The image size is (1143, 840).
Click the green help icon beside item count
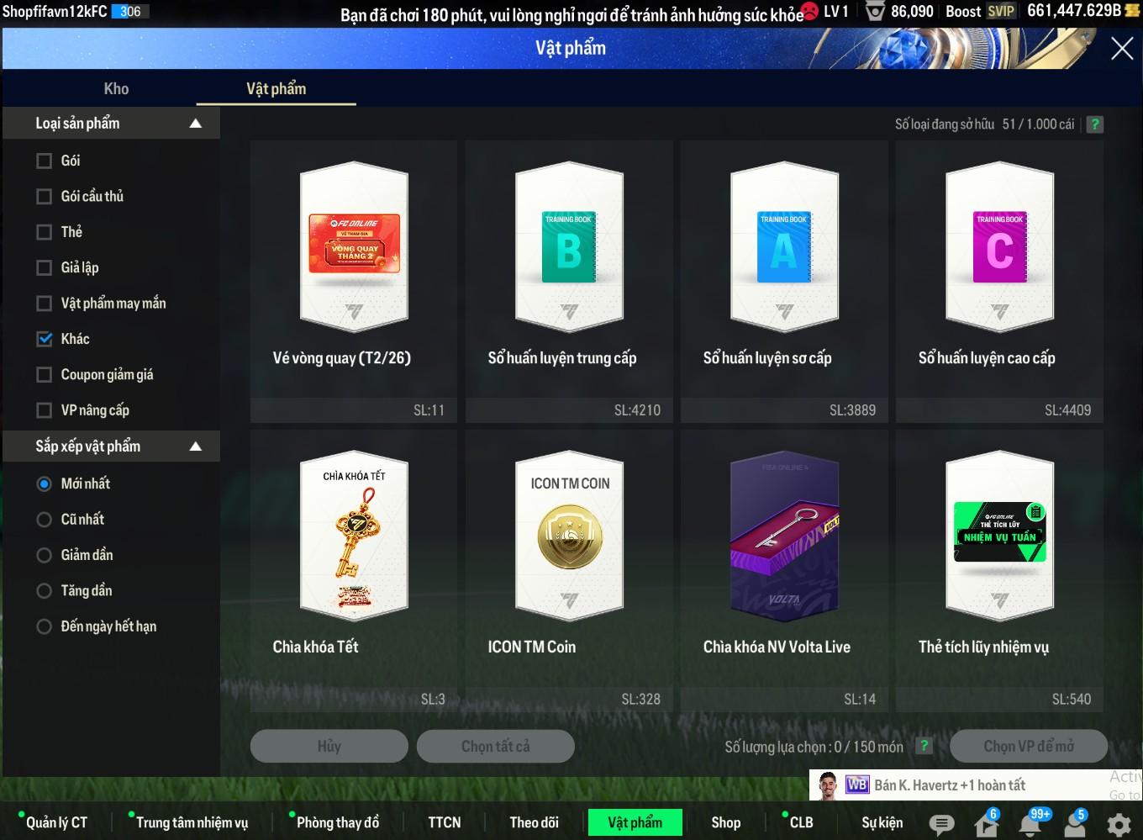click(1094, 124)
